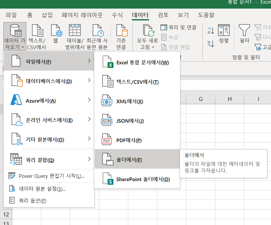
Task: Choose 텍스트/CSV에서(T) in submenu
Action: [x=137, y=82]
